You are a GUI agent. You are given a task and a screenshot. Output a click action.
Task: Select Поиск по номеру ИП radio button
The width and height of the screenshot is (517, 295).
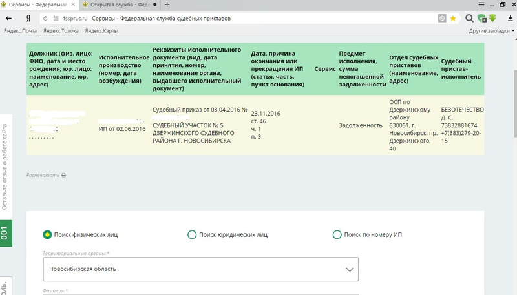pyautogui.click(x=337, y=235)
